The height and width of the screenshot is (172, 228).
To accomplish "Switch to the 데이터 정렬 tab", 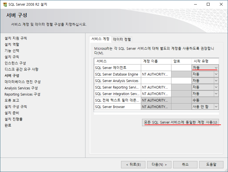I will 122,39.
